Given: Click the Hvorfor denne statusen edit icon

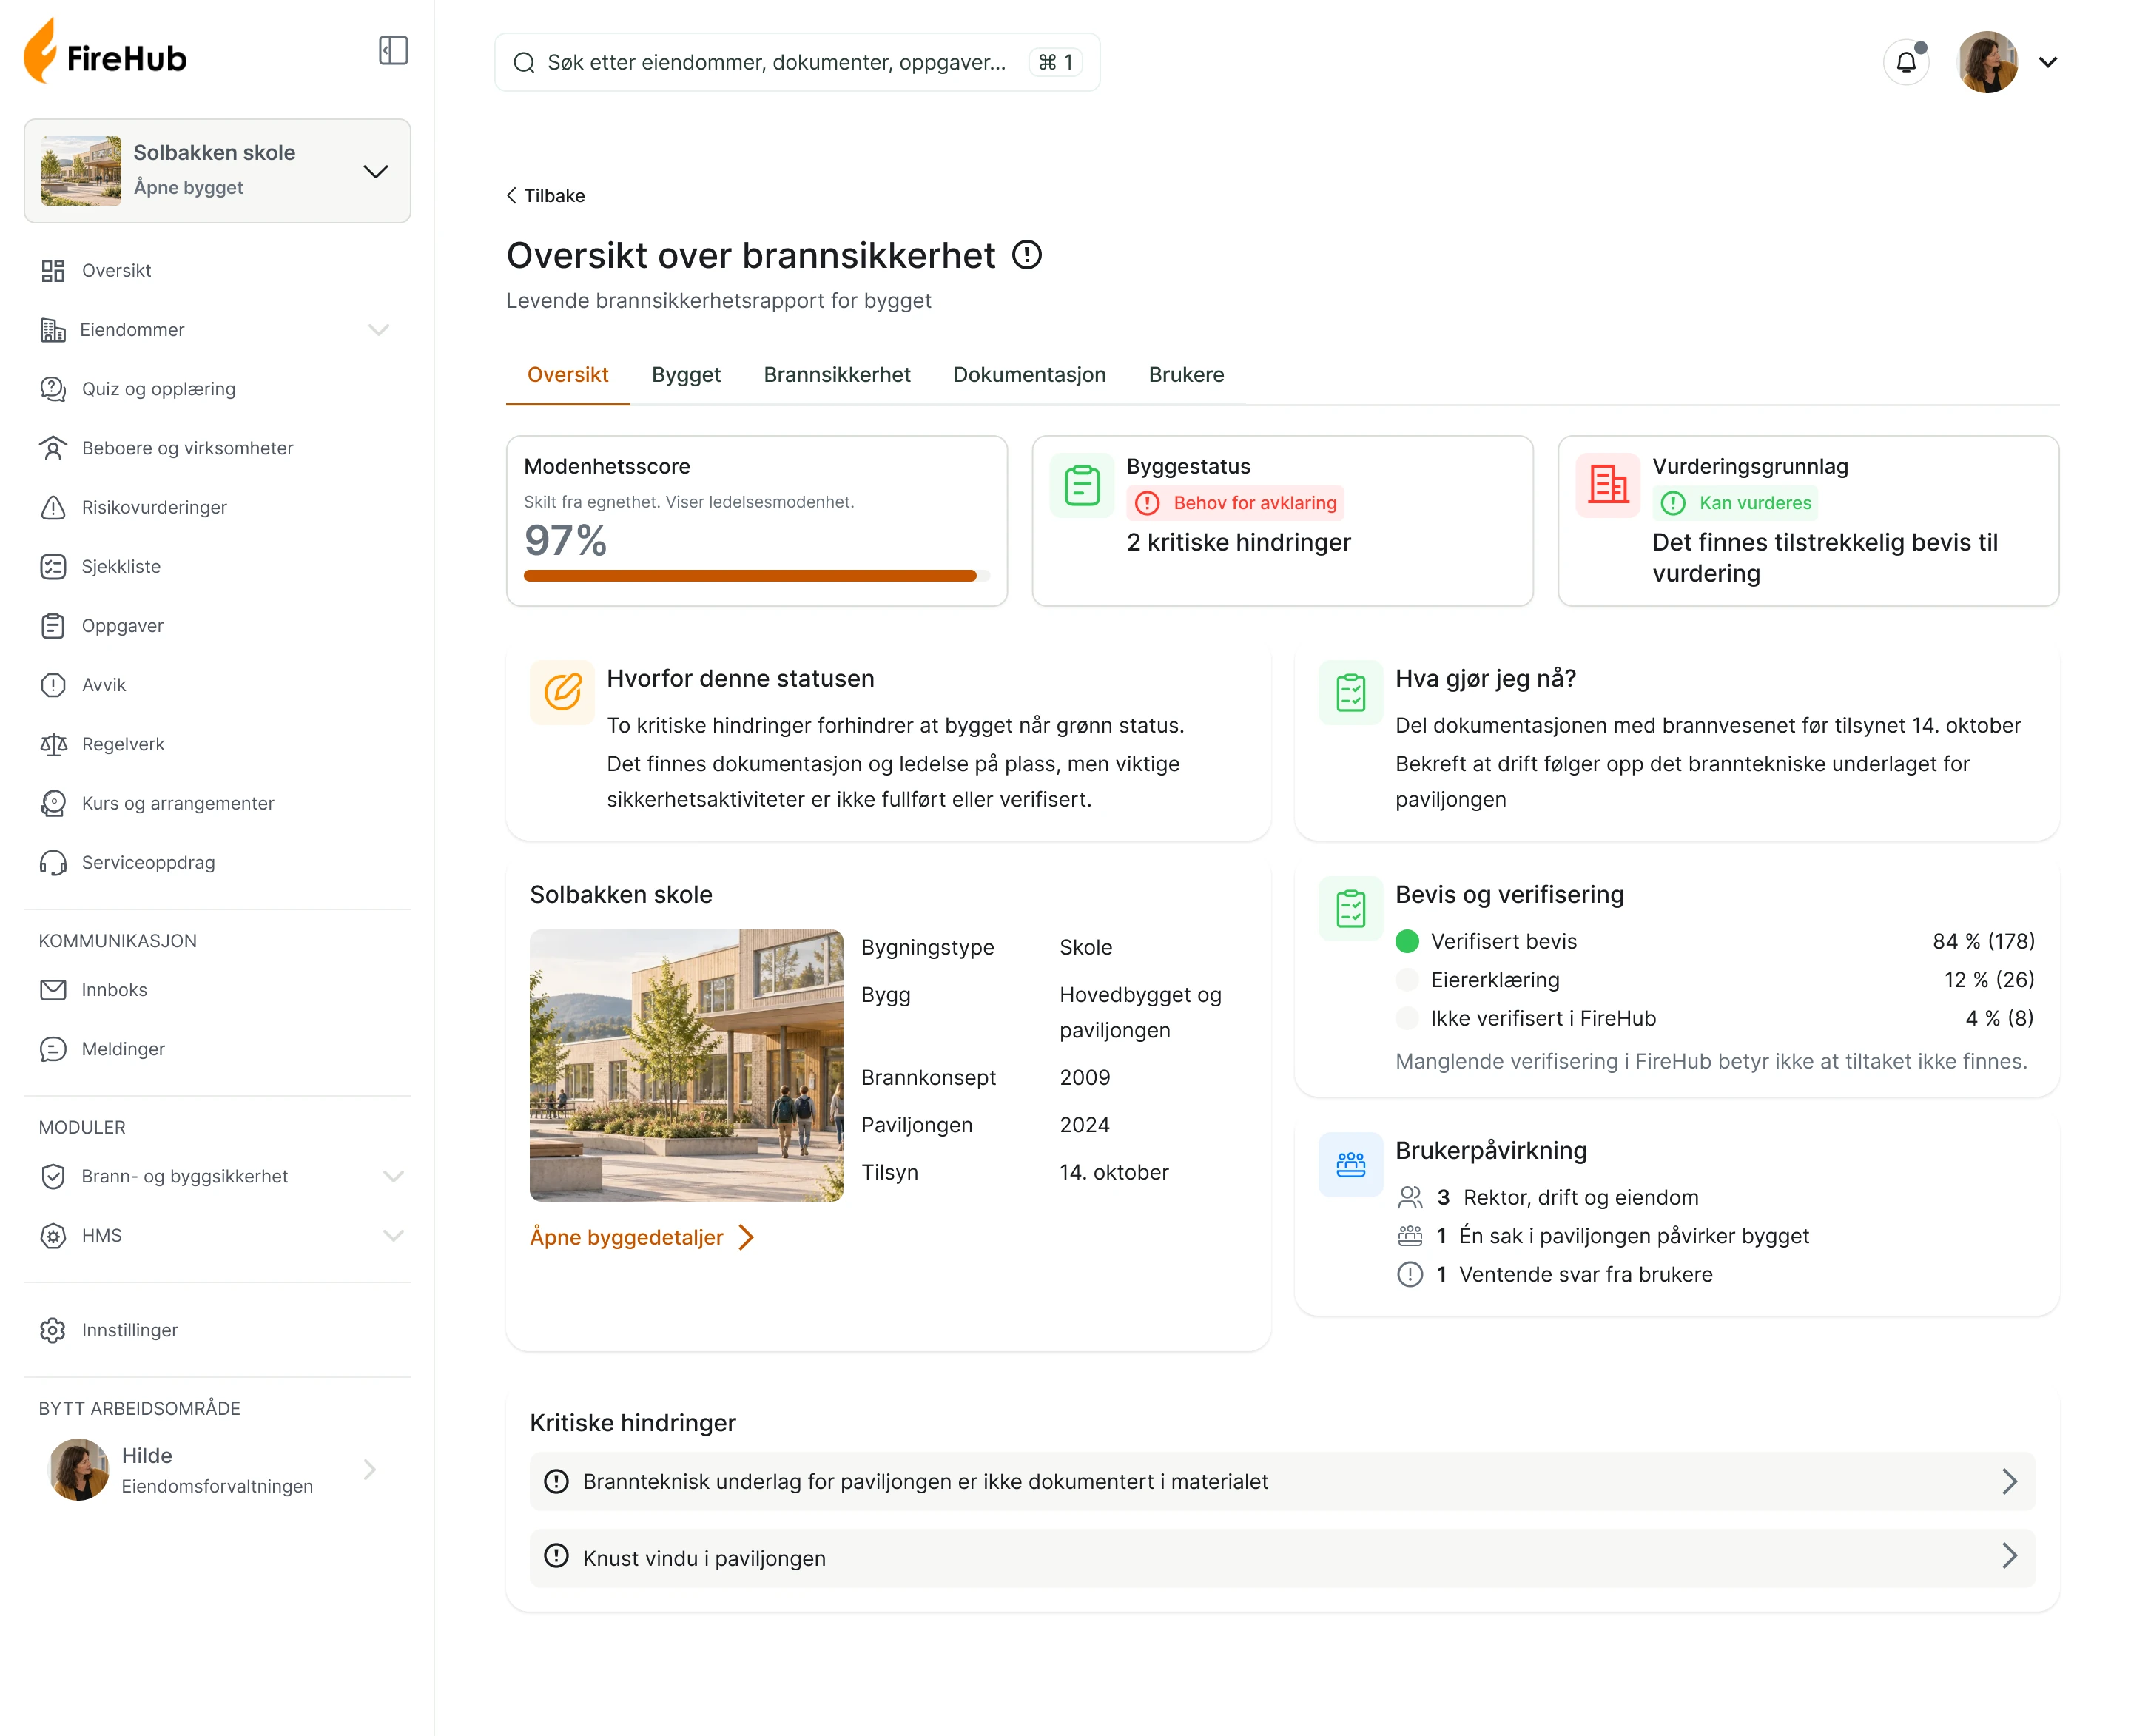Looking at the screenshot, I should tap(562, 691).
